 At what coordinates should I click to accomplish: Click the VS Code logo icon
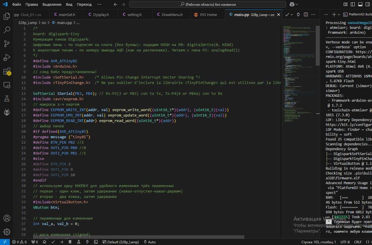pyautogui.click(x=5, y=4)
